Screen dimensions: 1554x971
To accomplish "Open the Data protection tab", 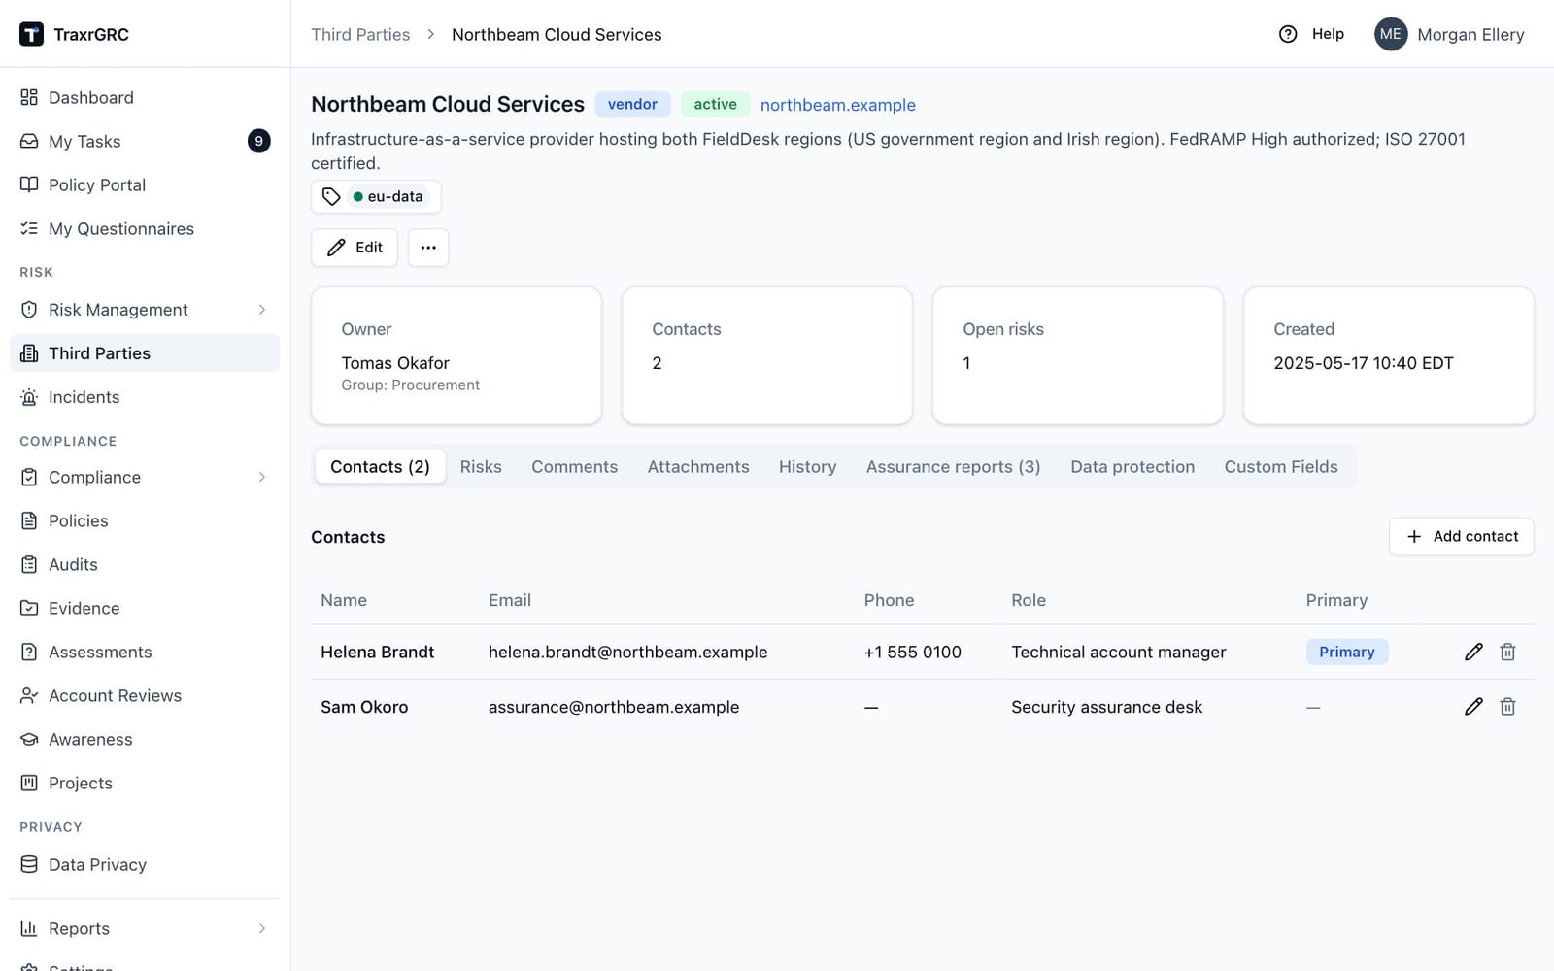I will (1132, 467).
